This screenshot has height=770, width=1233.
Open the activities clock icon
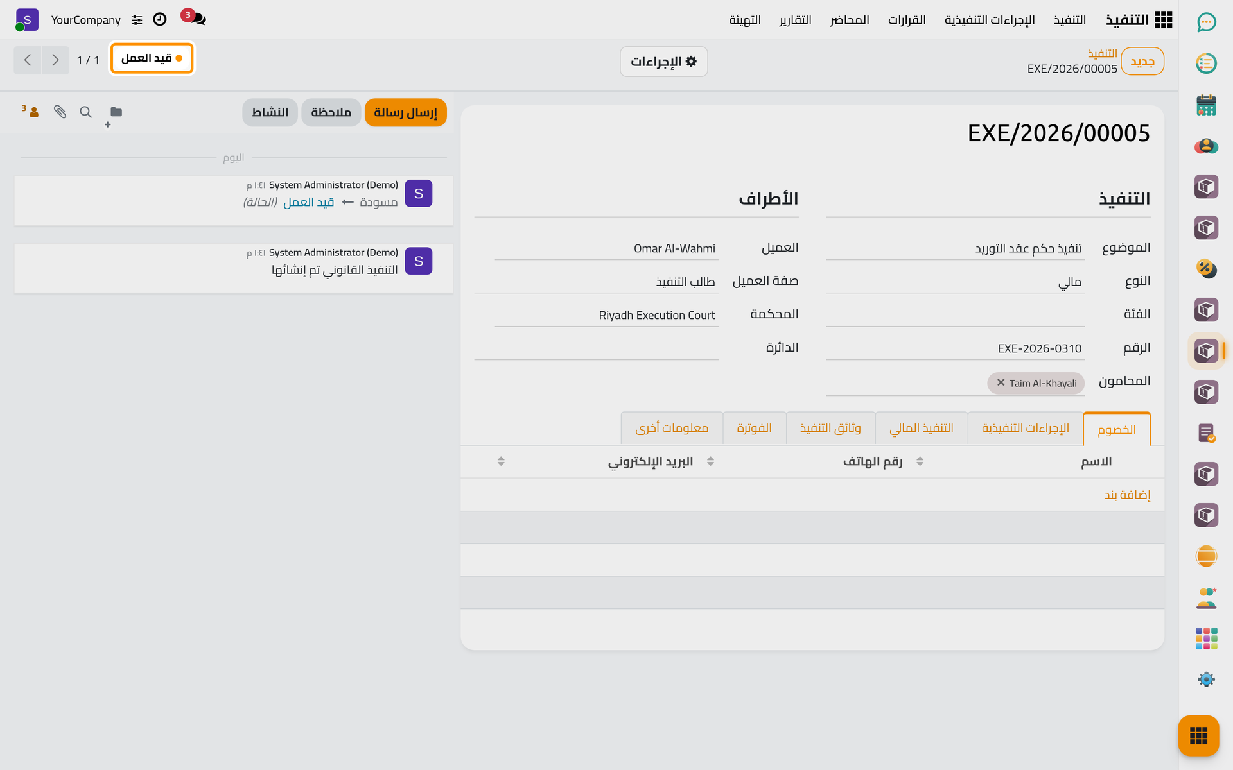[160, 20]
